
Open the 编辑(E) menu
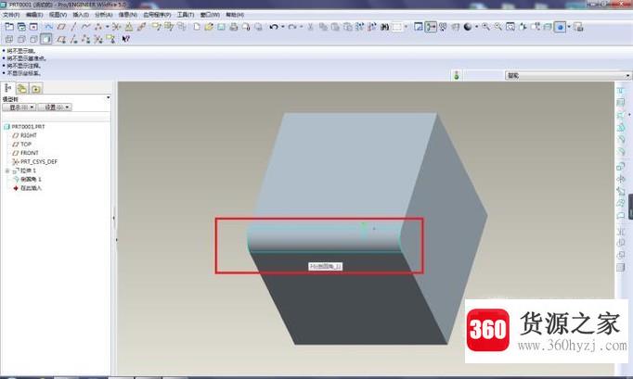[x=34, y=15]
